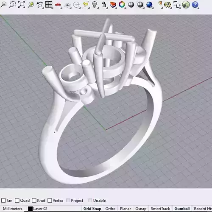Viewport: 212px width, 212px height.
Task: Select the Rendered Viewport sphere icon
Action: [140, 5]
